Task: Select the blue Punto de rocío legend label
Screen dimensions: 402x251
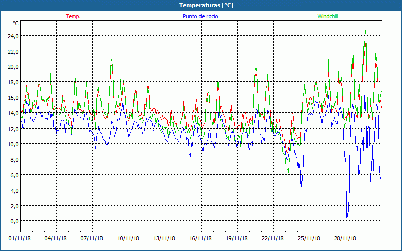Action: click(x=200, y=16)
